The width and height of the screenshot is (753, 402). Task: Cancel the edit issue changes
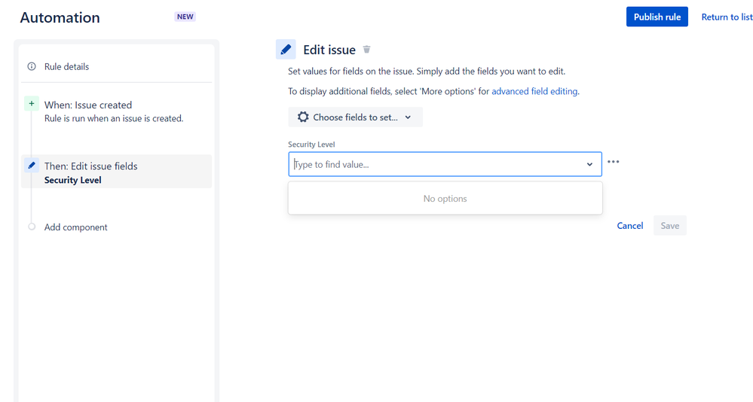coord(629,225)
